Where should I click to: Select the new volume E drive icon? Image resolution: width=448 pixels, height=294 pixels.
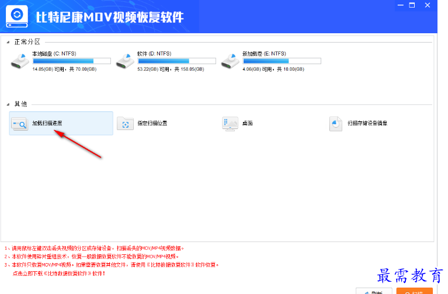click(230, 61)
